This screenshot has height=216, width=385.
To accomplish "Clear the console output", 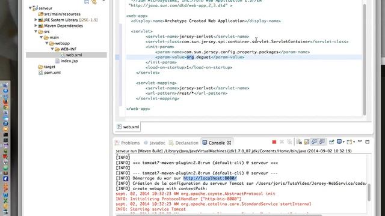I will [x=299, y=142].
